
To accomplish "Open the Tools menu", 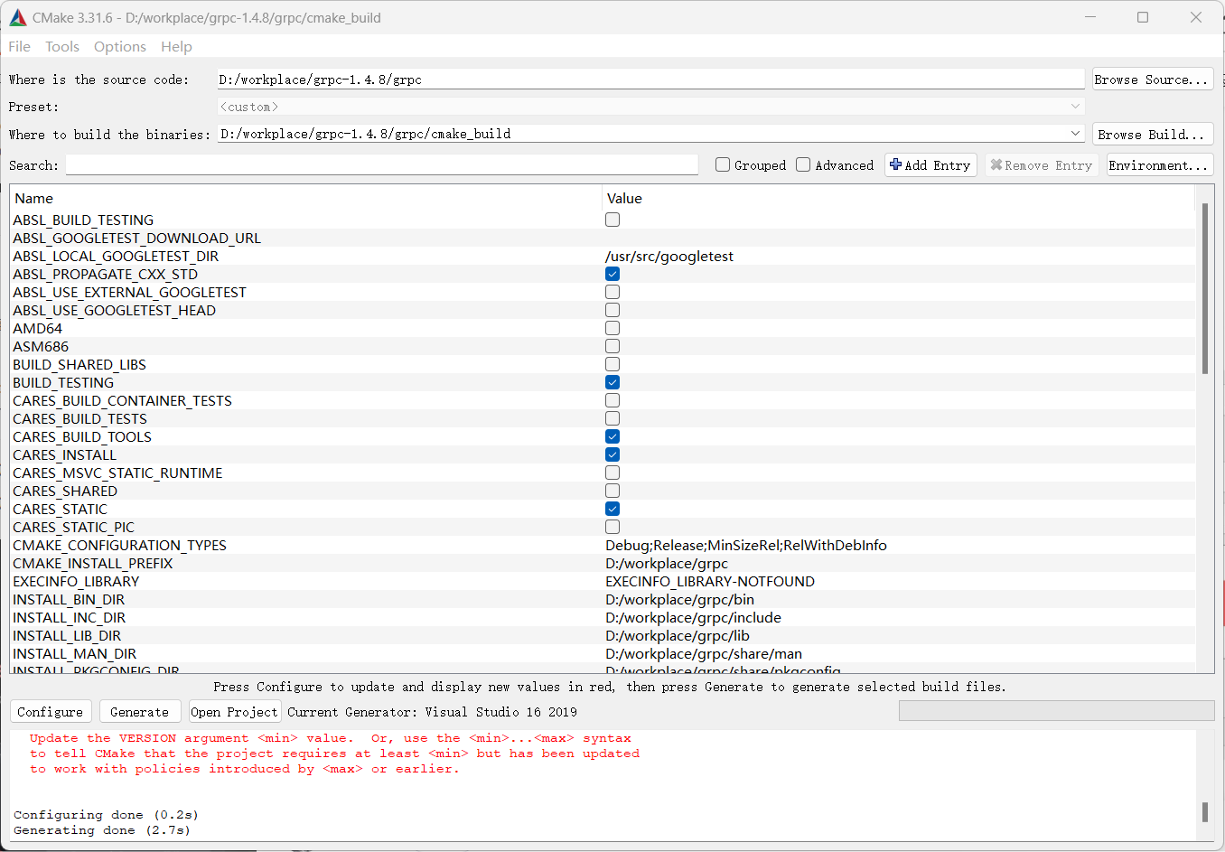I will [62, 47].
